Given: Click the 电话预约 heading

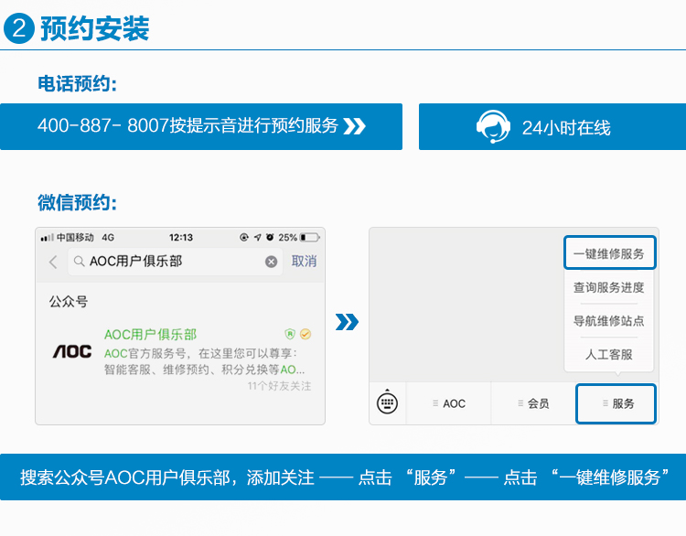Looking at the screenshot, I should click(78, 83).
